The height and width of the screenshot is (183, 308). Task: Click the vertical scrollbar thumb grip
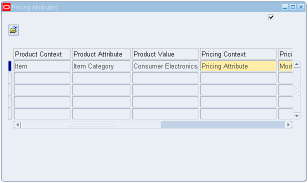[x=297, y=89]
